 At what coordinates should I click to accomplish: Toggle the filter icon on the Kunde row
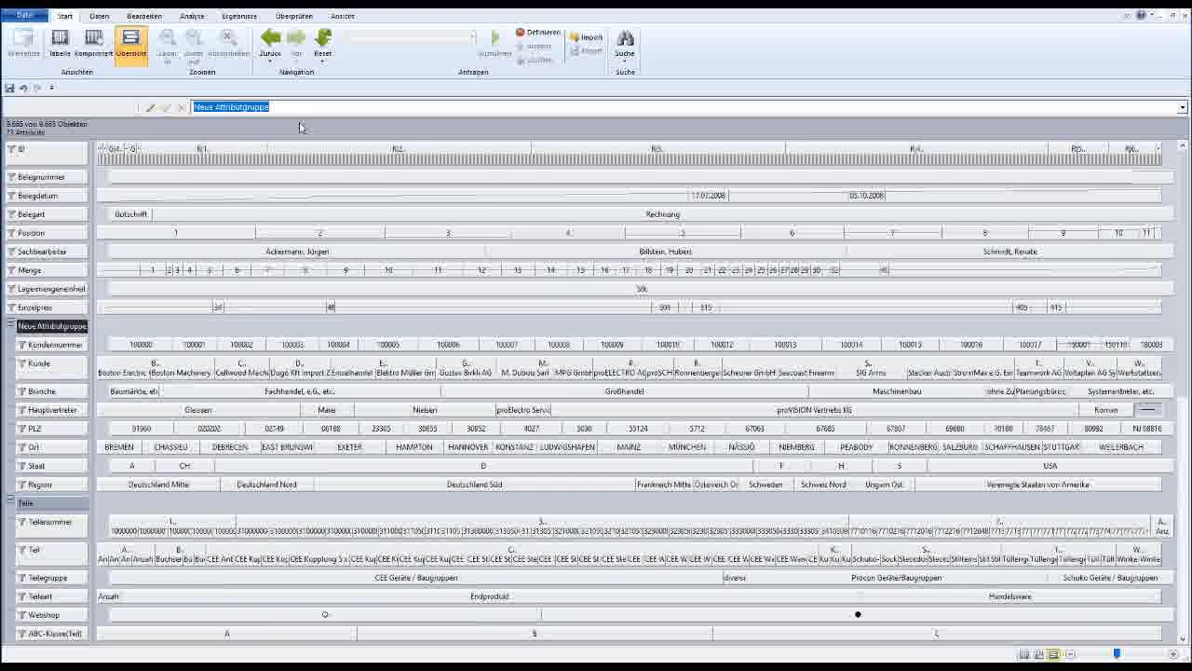click(21, 363)
